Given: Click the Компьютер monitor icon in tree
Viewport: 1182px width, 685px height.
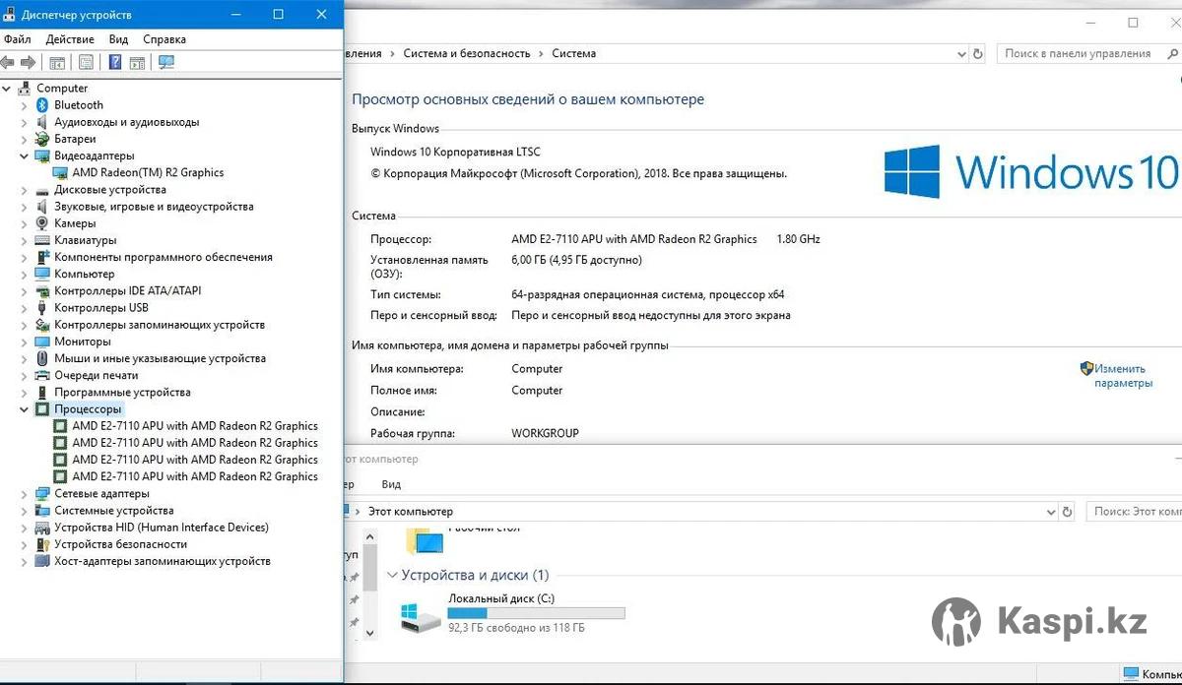Looking at the screenshot, I should pos(42,274).
